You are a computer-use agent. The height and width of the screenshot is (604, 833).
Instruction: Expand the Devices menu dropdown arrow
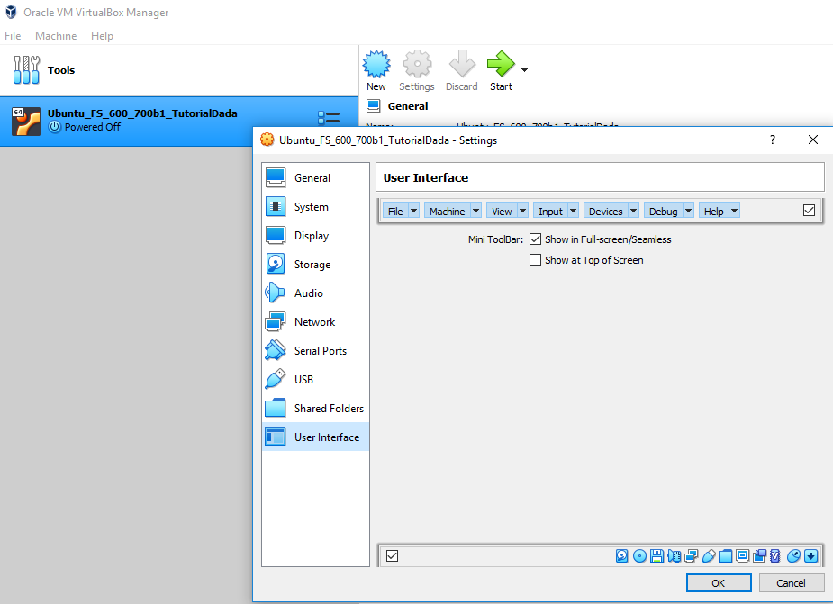click(x=633, y=212)
